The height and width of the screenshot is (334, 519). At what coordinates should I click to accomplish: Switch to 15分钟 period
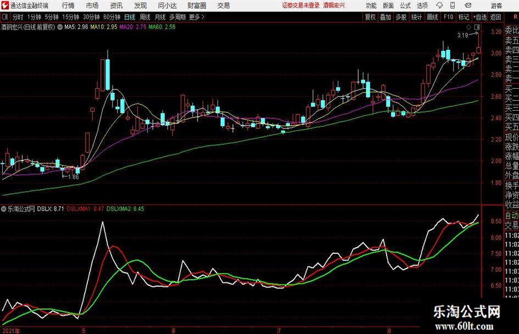[x=70, y=17]
